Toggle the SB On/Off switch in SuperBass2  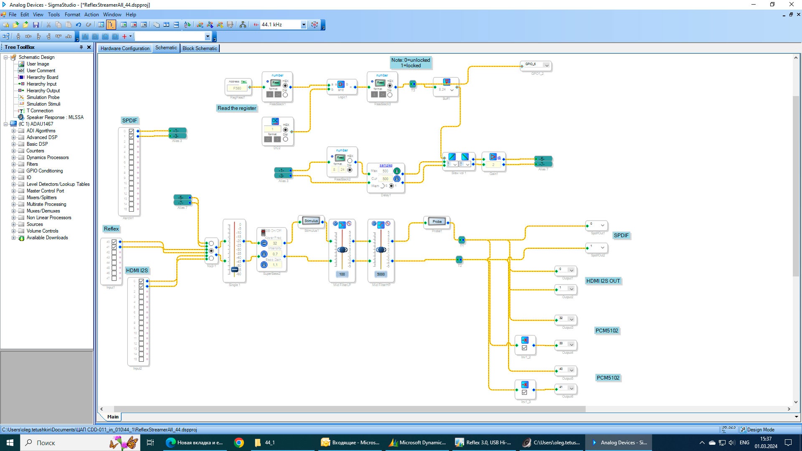click(x=264, y=232)
